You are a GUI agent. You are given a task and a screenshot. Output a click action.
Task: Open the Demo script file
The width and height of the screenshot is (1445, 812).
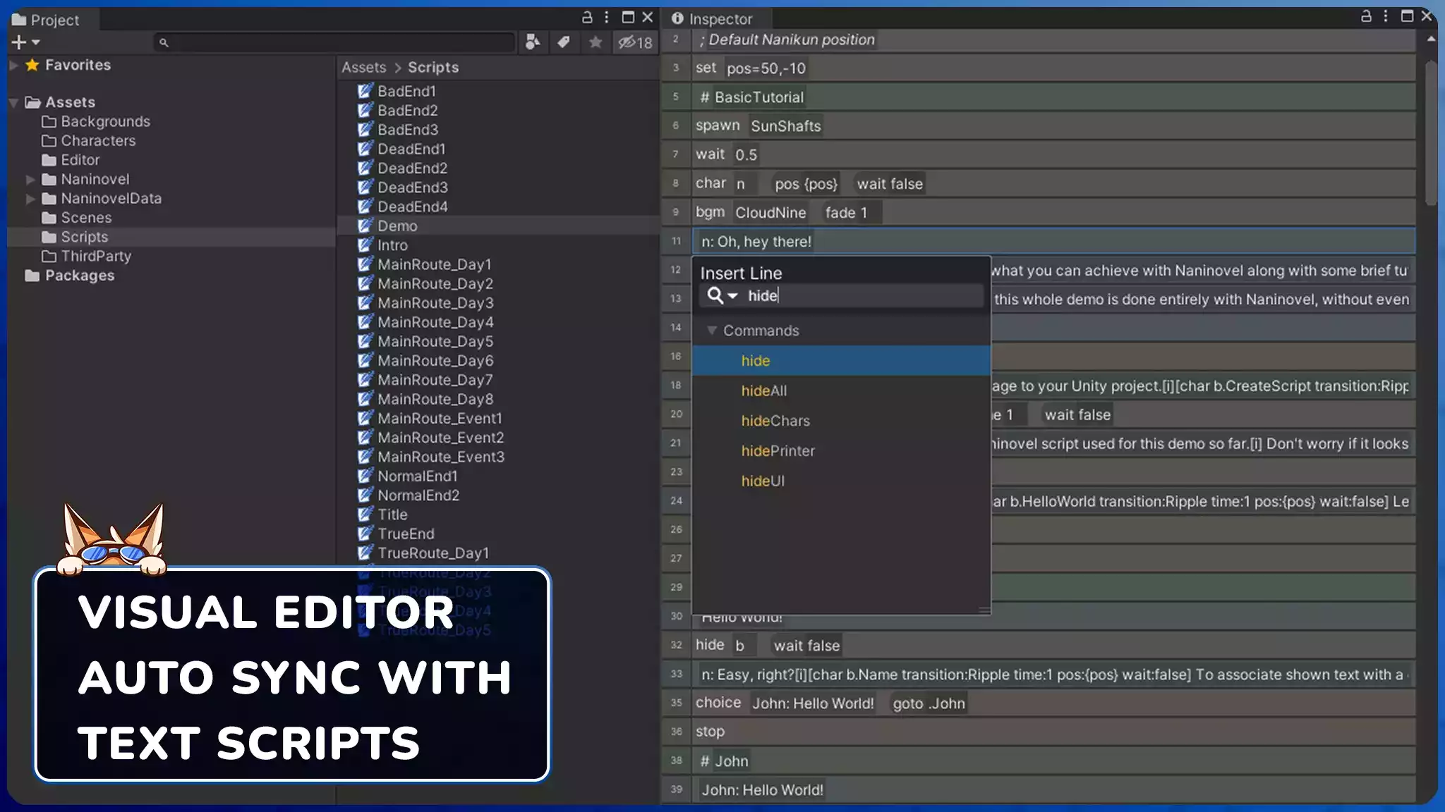pyautogui.click(x=397, y=226)
